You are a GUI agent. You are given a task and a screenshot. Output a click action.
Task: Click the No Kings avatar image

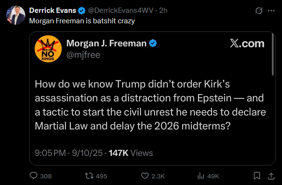coord(48,49)
